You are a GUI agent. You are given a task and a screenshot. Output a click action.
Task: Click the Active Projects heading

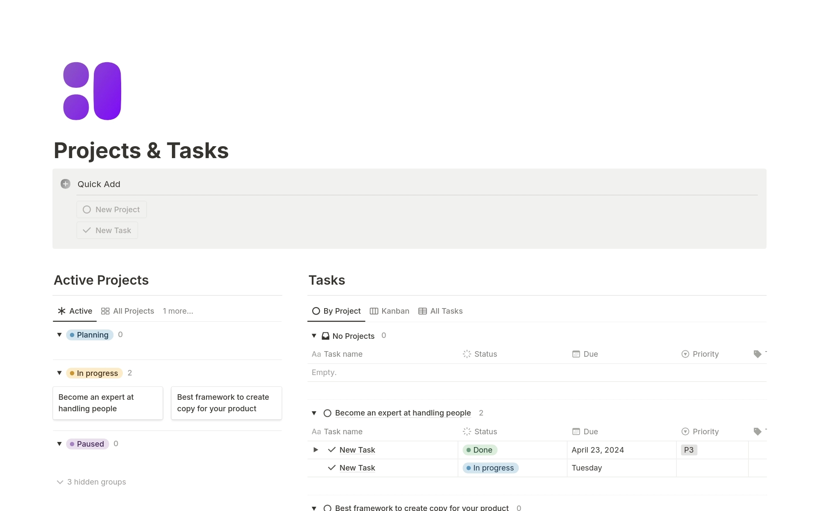(101, 280)
